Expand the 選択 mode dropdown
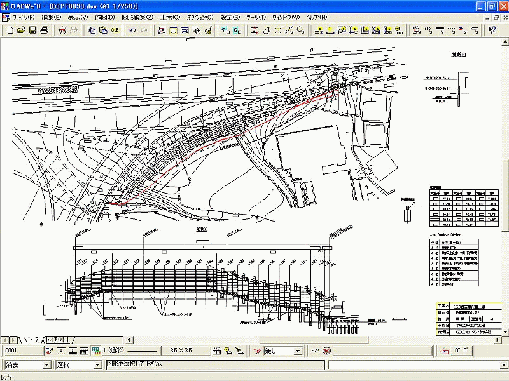 click(x=97, y=364)
